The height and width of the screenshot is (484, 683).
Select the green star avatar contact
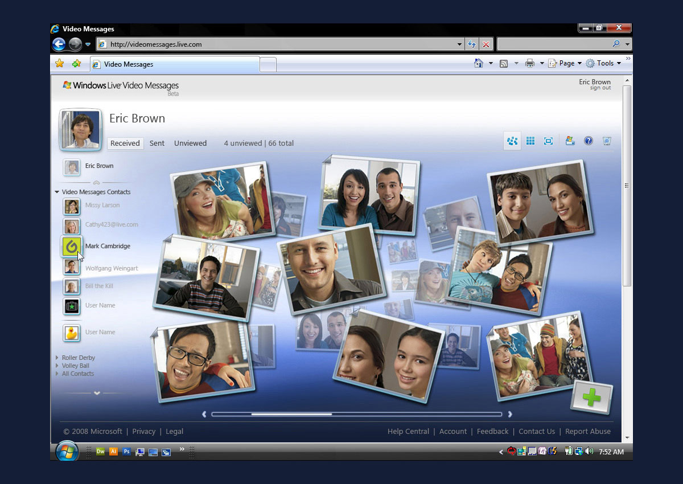tap(72, 306)
